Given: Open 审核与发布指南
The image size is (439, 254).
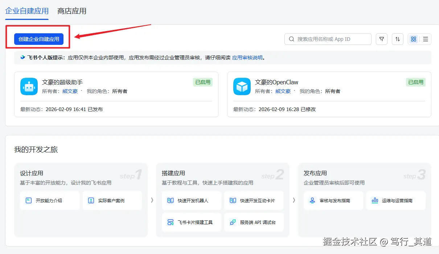Looking at the screenshot, I should (x=333, y=200).
